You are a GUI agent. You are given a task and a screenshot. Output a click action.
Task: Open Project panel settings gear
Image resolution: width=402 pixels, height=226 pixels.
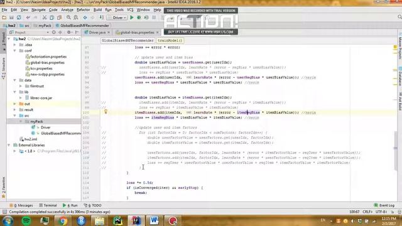(x=69, y=32)
